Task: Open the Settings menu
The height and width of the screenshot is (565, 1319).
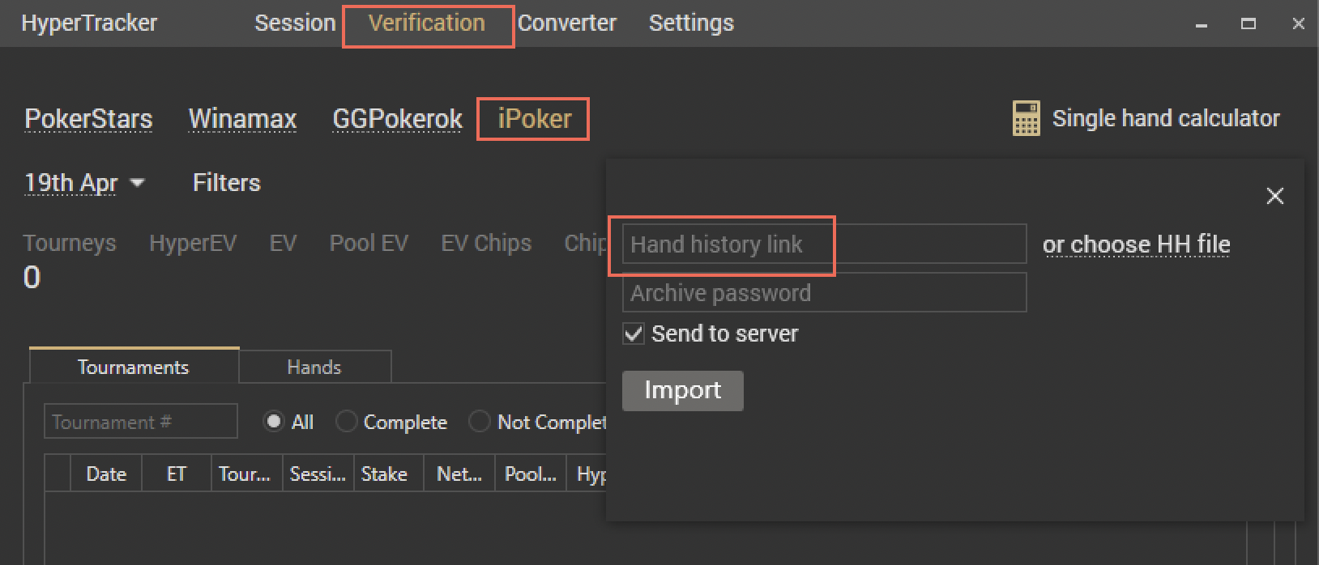Action: pyautogui.click(x=691, y=23)
